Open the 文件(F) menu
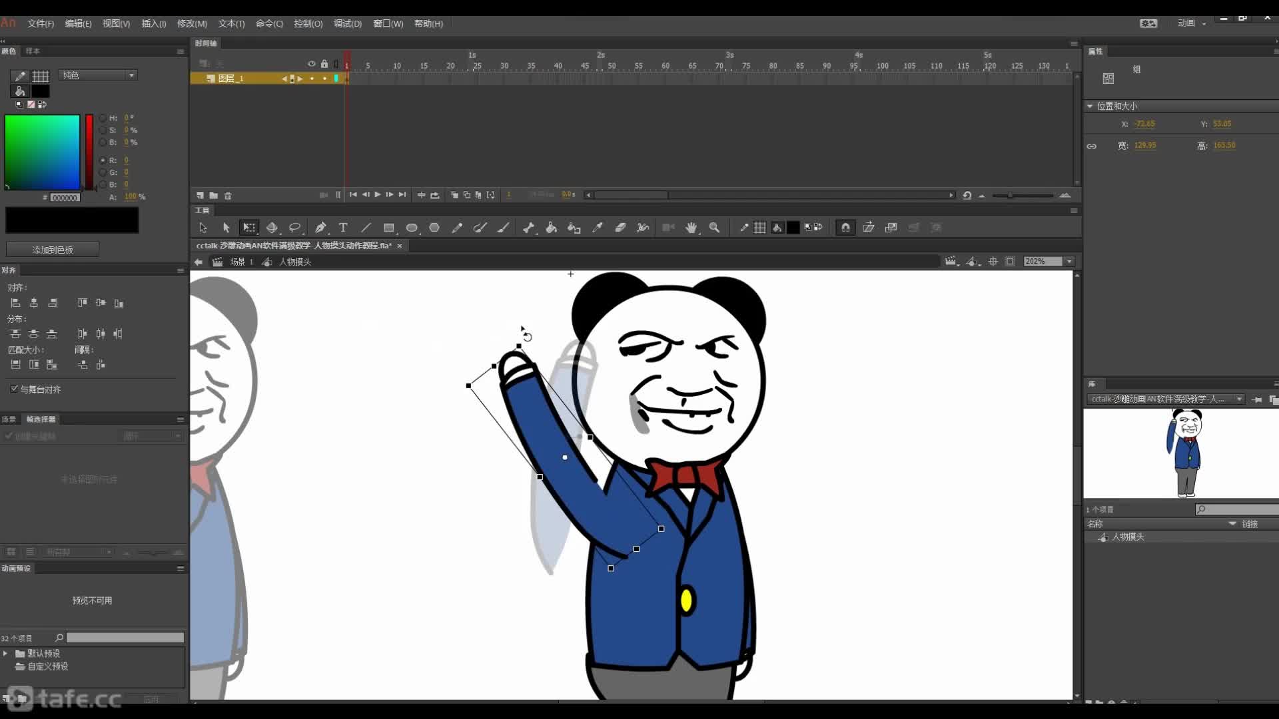The height and width of the screenshot is (719, 1279). 41,23
